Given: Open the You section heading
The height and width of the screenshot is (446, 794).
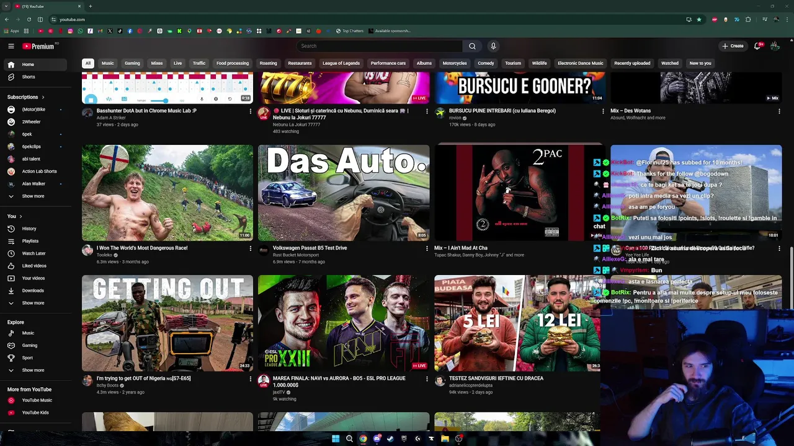Looking at the screenshot, I should pyautogui.click(x=15, y=216).
